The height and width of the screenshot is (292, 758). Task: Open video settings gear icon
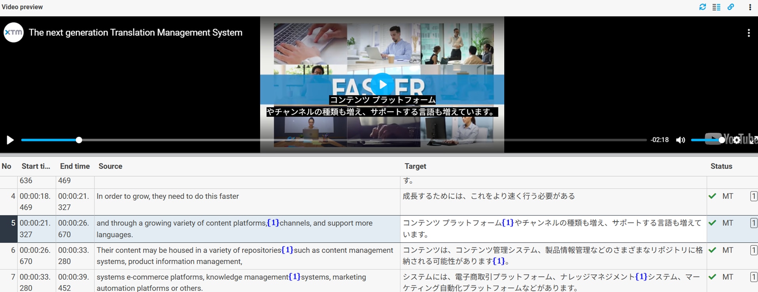pos(736,140)
